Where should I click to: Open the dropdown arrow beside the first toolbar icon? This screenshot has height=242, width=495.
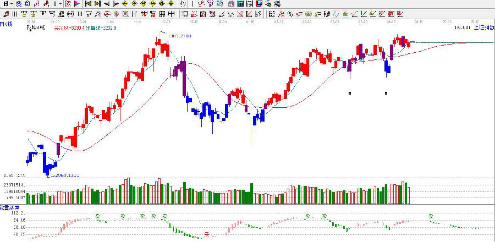[x=12, y=4]
